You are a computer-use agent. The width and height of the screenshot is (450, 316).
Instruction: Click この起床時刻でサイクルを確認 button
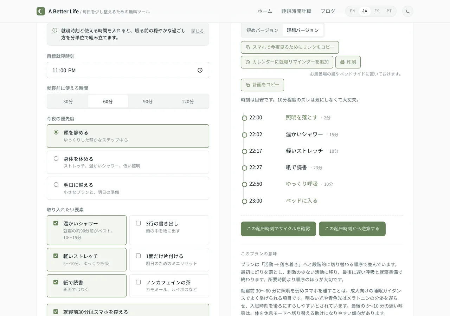click(x=278, y=229)
